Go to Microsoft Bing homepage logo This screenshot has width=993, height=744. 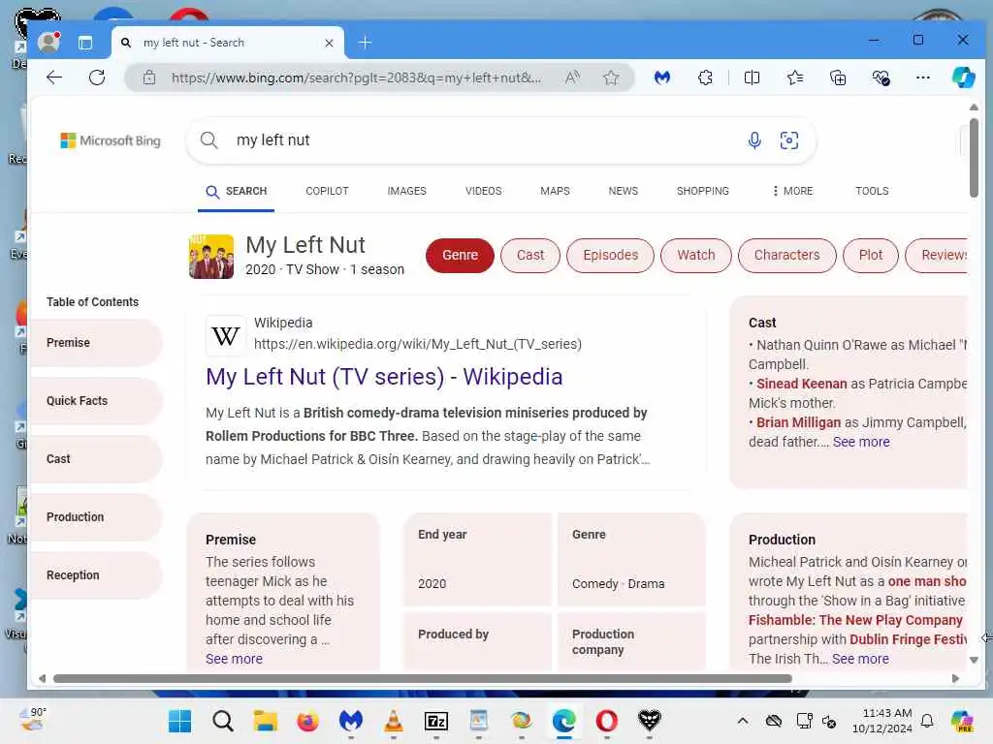111,140
